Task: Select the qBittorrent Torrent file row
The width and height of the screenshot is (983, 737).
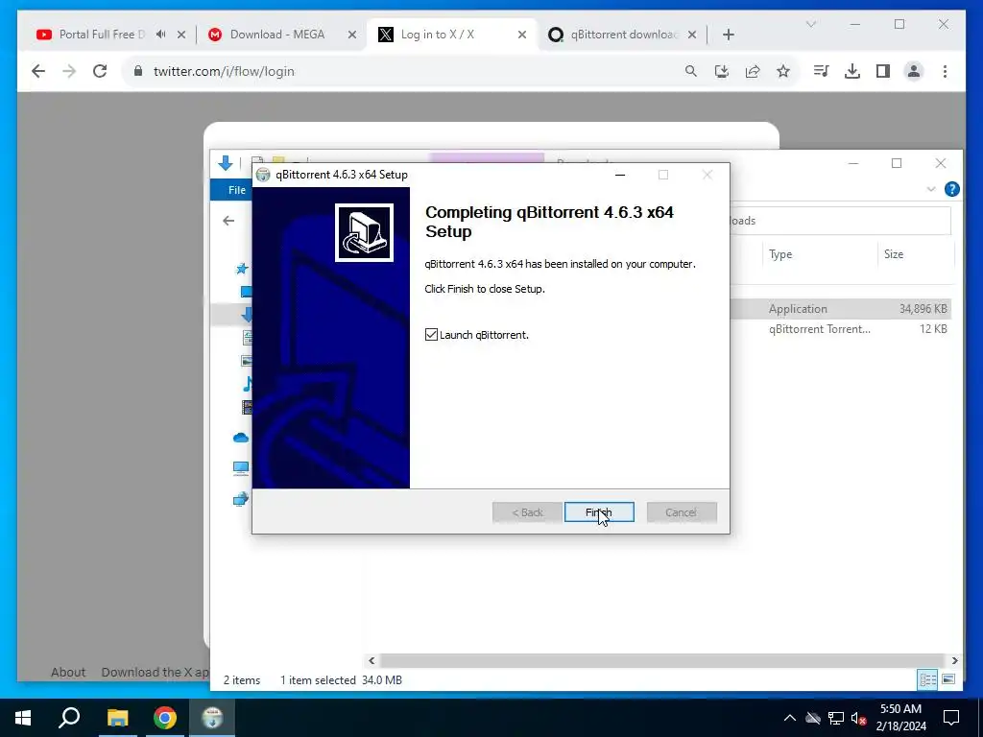Action: [840, 329]
